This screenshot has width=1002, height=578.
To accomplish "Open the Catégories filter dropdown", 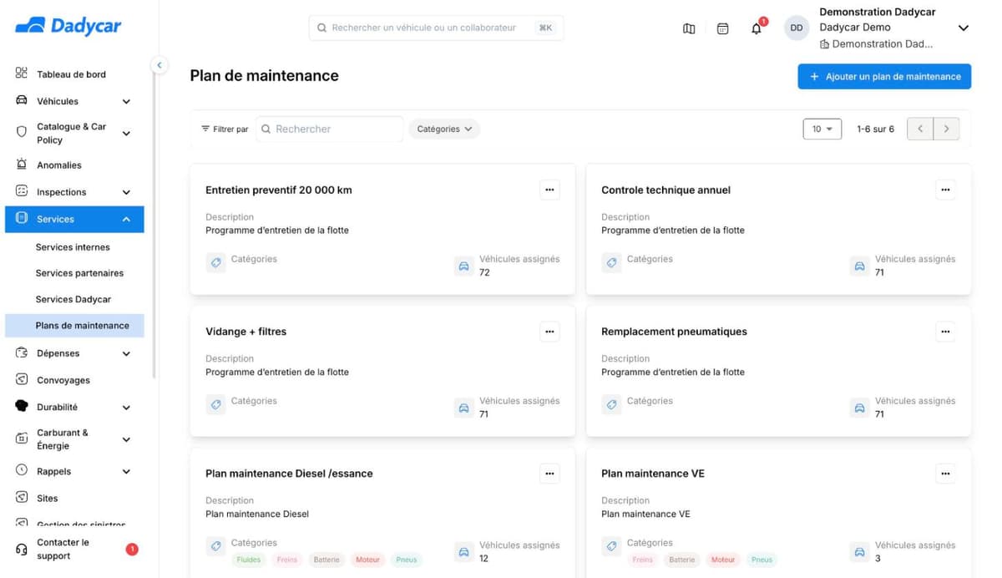I will pyautogui.click(x=444, y=129).
